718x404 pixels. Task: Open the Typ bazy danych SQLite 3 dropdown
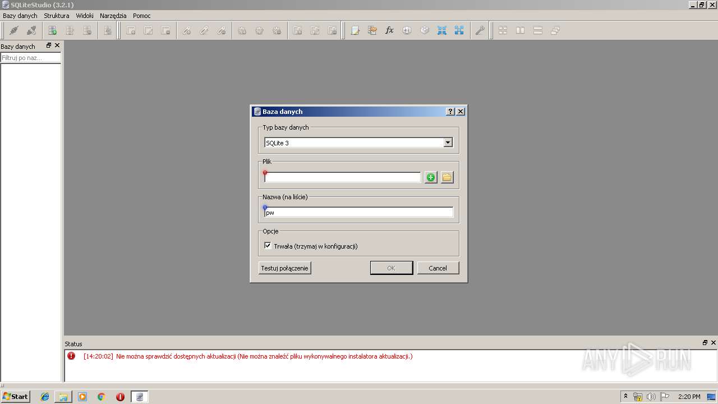pyautogui.click(x=358, y=143)
